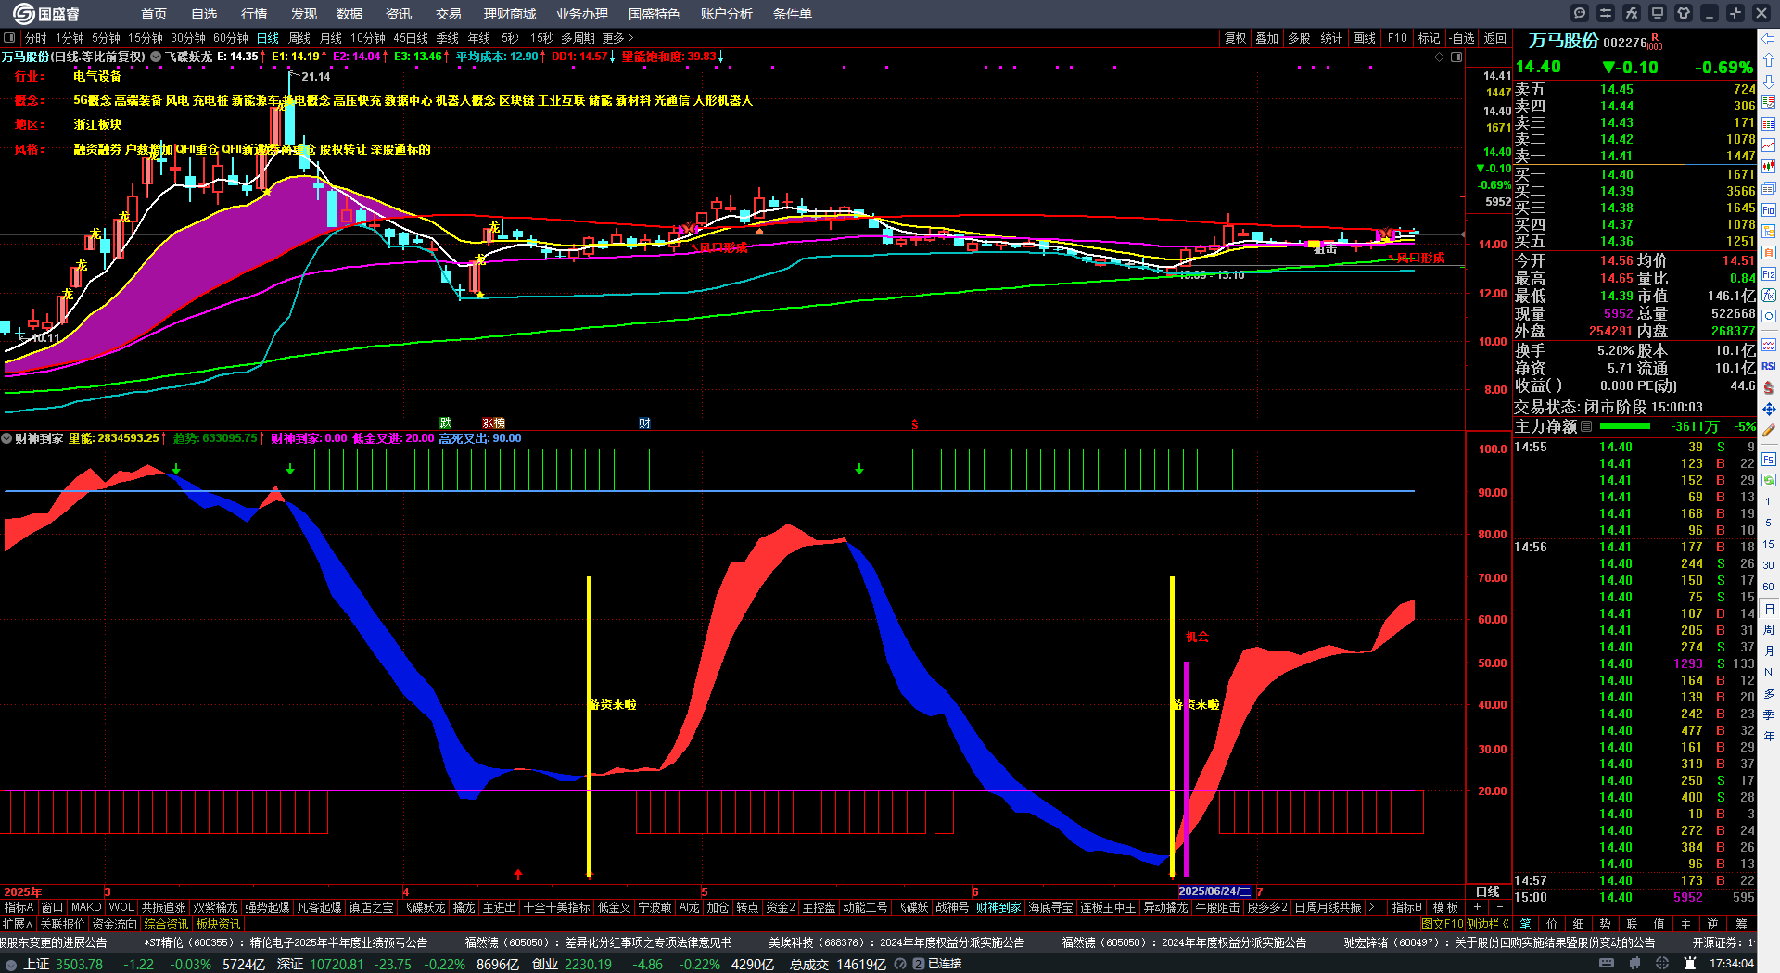Click the screen display icon in title bar
Viewport: 1780px width, 973px height.
click(x=1658, y=13)
